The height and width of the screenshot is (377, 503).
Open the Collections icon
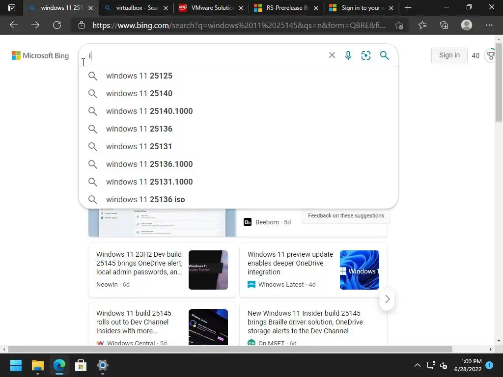[x=444, y=25]
